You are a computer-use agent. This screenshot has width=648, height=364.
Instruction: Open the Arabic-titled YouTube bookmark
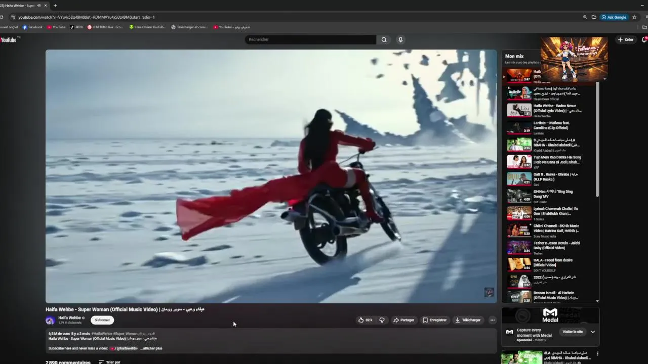pyautogui.click(x=231, y=27)
